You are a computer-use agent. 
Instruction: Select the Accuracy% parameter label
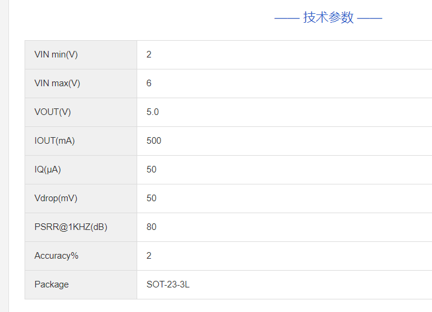(56, 256)
